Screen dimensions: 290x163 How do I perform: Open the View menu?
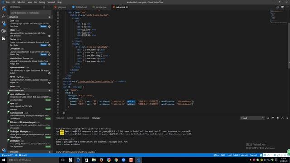point(30,2)
